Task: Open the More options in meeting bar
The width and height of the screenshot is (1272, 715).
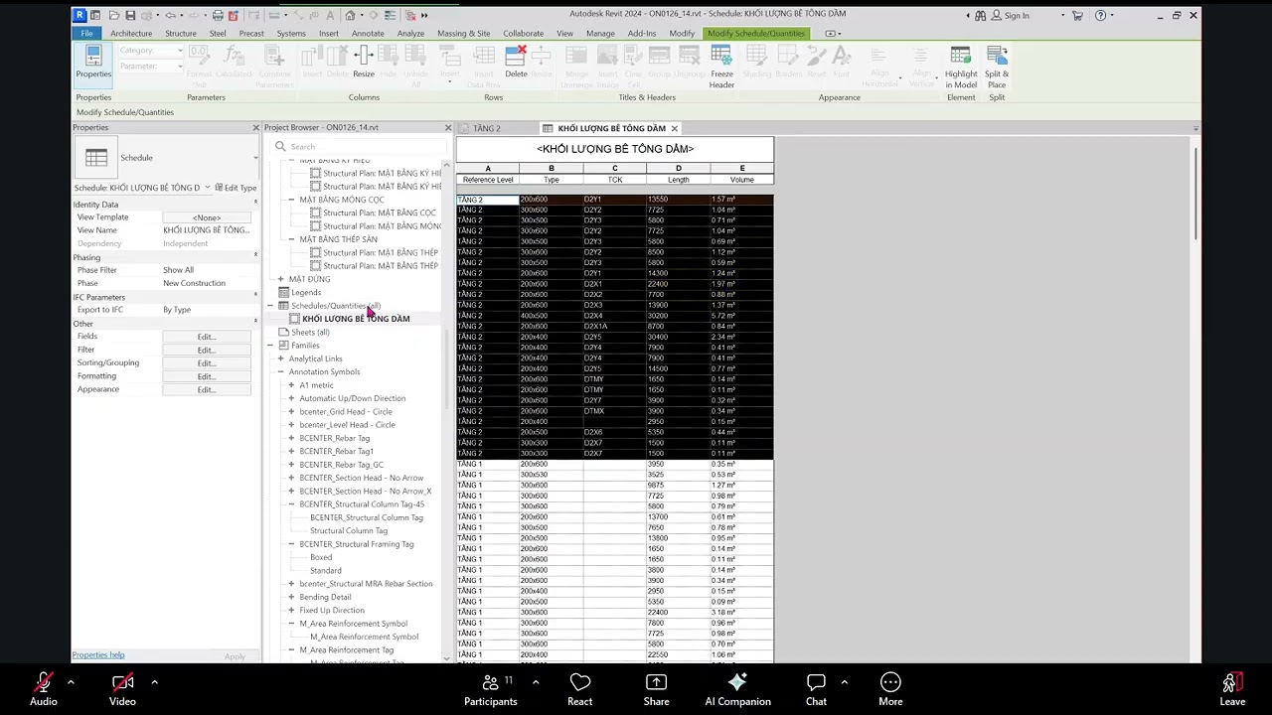Action: (x=890, y=689)
